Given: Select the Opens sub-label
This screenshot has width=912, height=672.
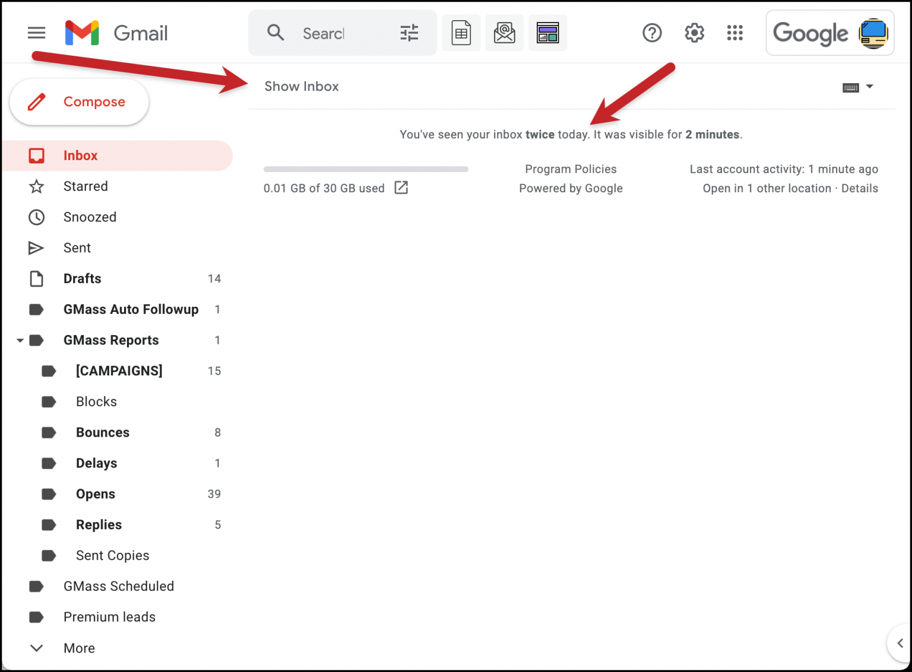Looking at the screenshot, I should click(95, 493).
